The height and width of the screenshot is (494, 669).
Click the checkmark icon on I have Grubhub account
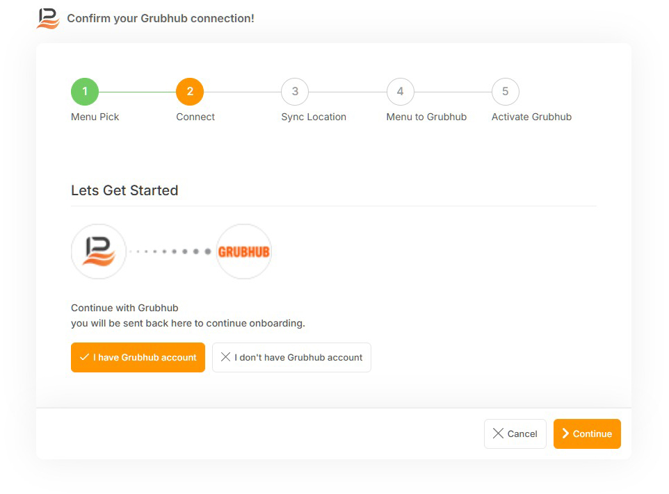click(84, 357)
